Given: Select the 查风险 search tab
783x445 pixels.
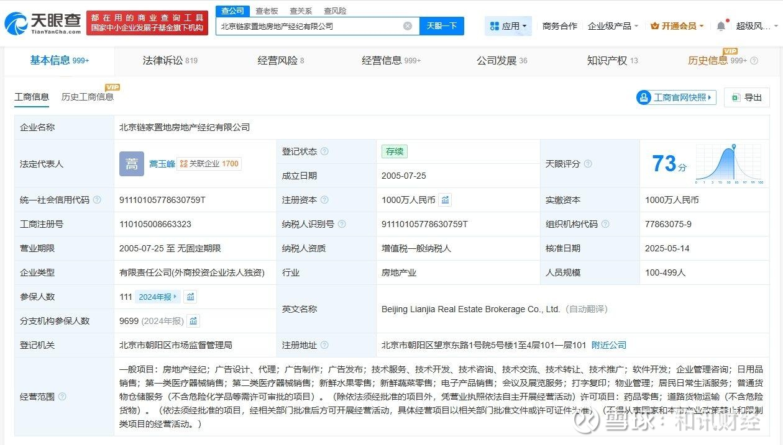Looking at the screenshot, I should [335, 11].
